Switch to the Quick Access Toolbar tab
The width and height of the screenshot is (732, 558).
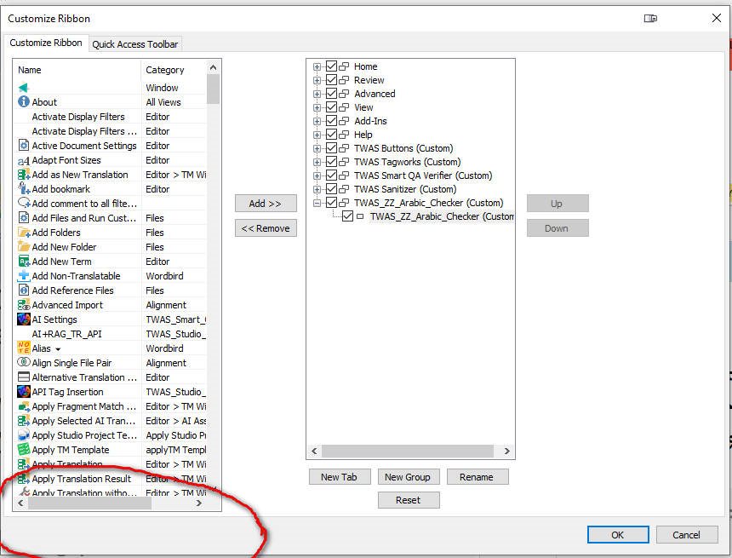(136, 43)
